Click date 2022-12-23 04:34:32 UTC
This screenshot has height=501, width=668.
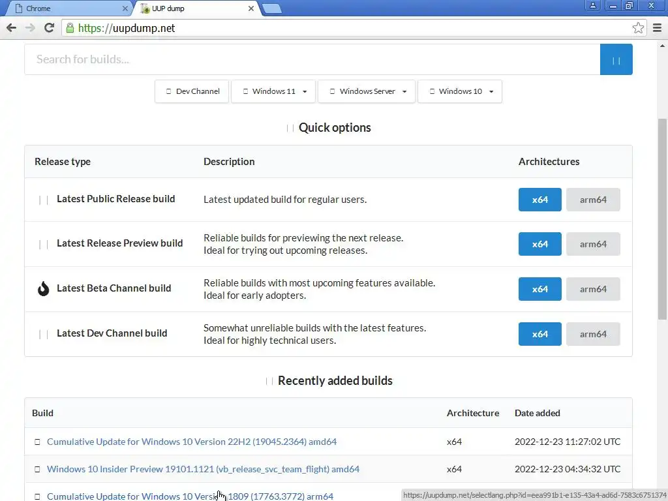(568, 469)
